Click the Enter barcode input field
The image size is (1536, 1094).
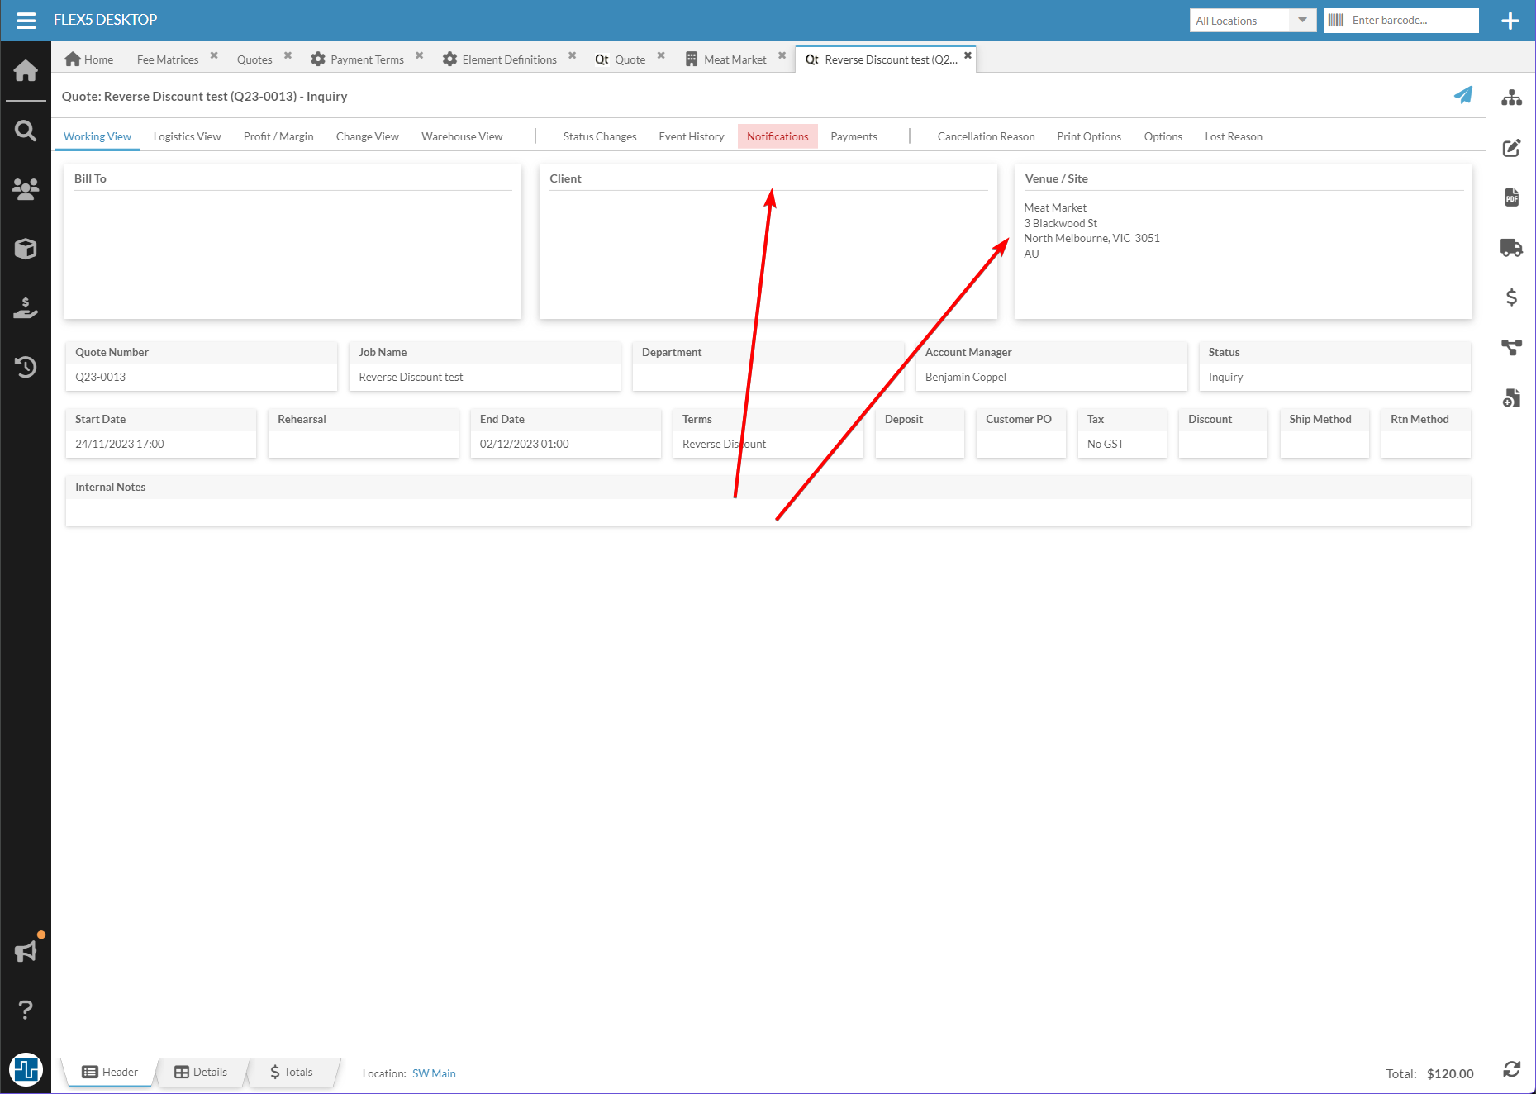(x=1411, y=21)
